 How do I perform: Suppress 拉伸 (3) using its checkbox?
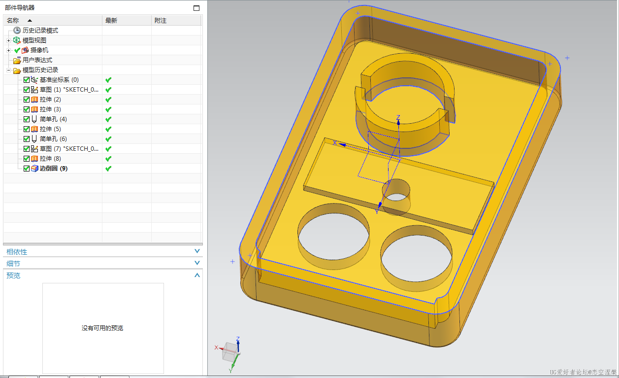click(x=27, y=109)
